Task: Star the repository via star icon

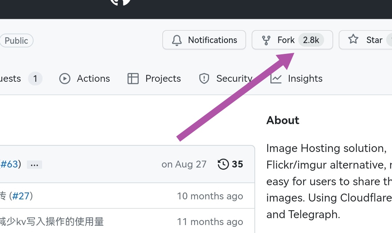Action: pyautogui.click(x=353, y=39)
